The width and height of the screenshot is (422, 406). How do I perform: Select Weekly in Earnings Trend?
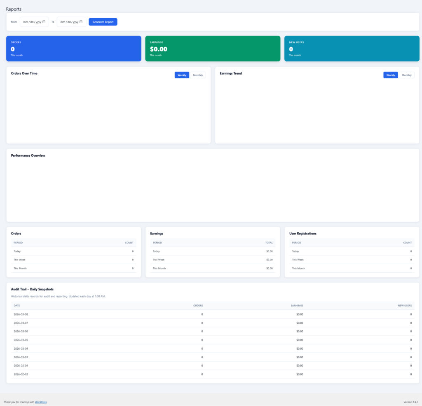click(x=390, y=75)
